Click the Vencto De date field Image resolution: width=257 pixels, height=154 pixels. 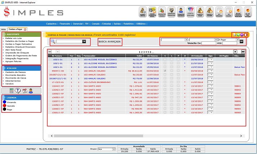[x=209, y=43]
